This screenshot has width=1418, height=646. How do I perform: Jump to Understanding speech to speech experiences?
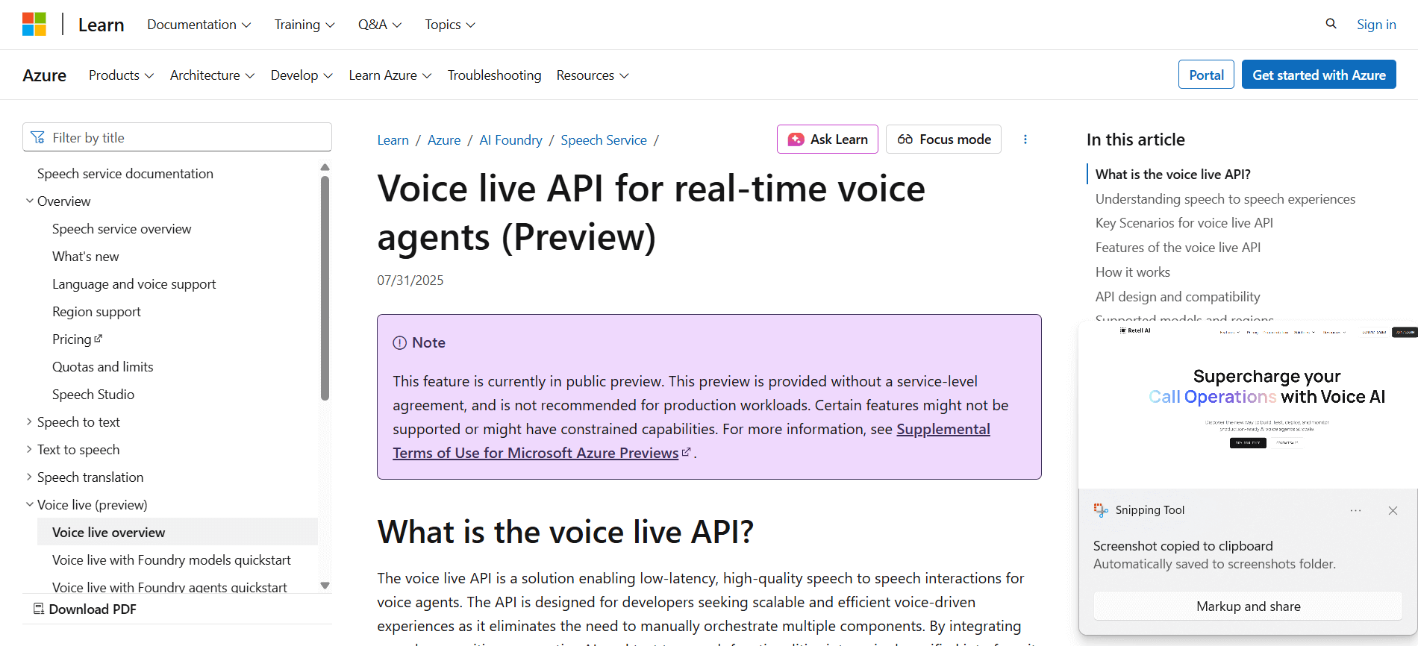1225,198
